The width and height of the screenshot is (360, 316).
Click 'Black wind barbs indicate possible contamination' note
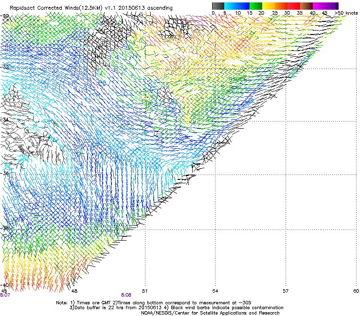point(227,308)
